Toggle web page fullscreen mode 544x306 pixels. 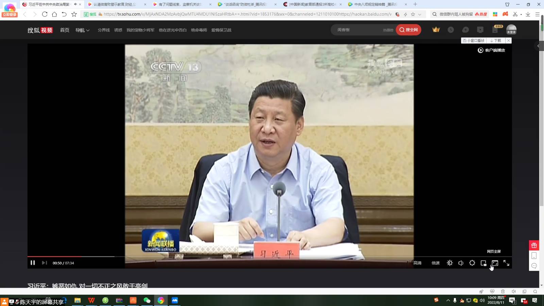click(x=495, y=263)
